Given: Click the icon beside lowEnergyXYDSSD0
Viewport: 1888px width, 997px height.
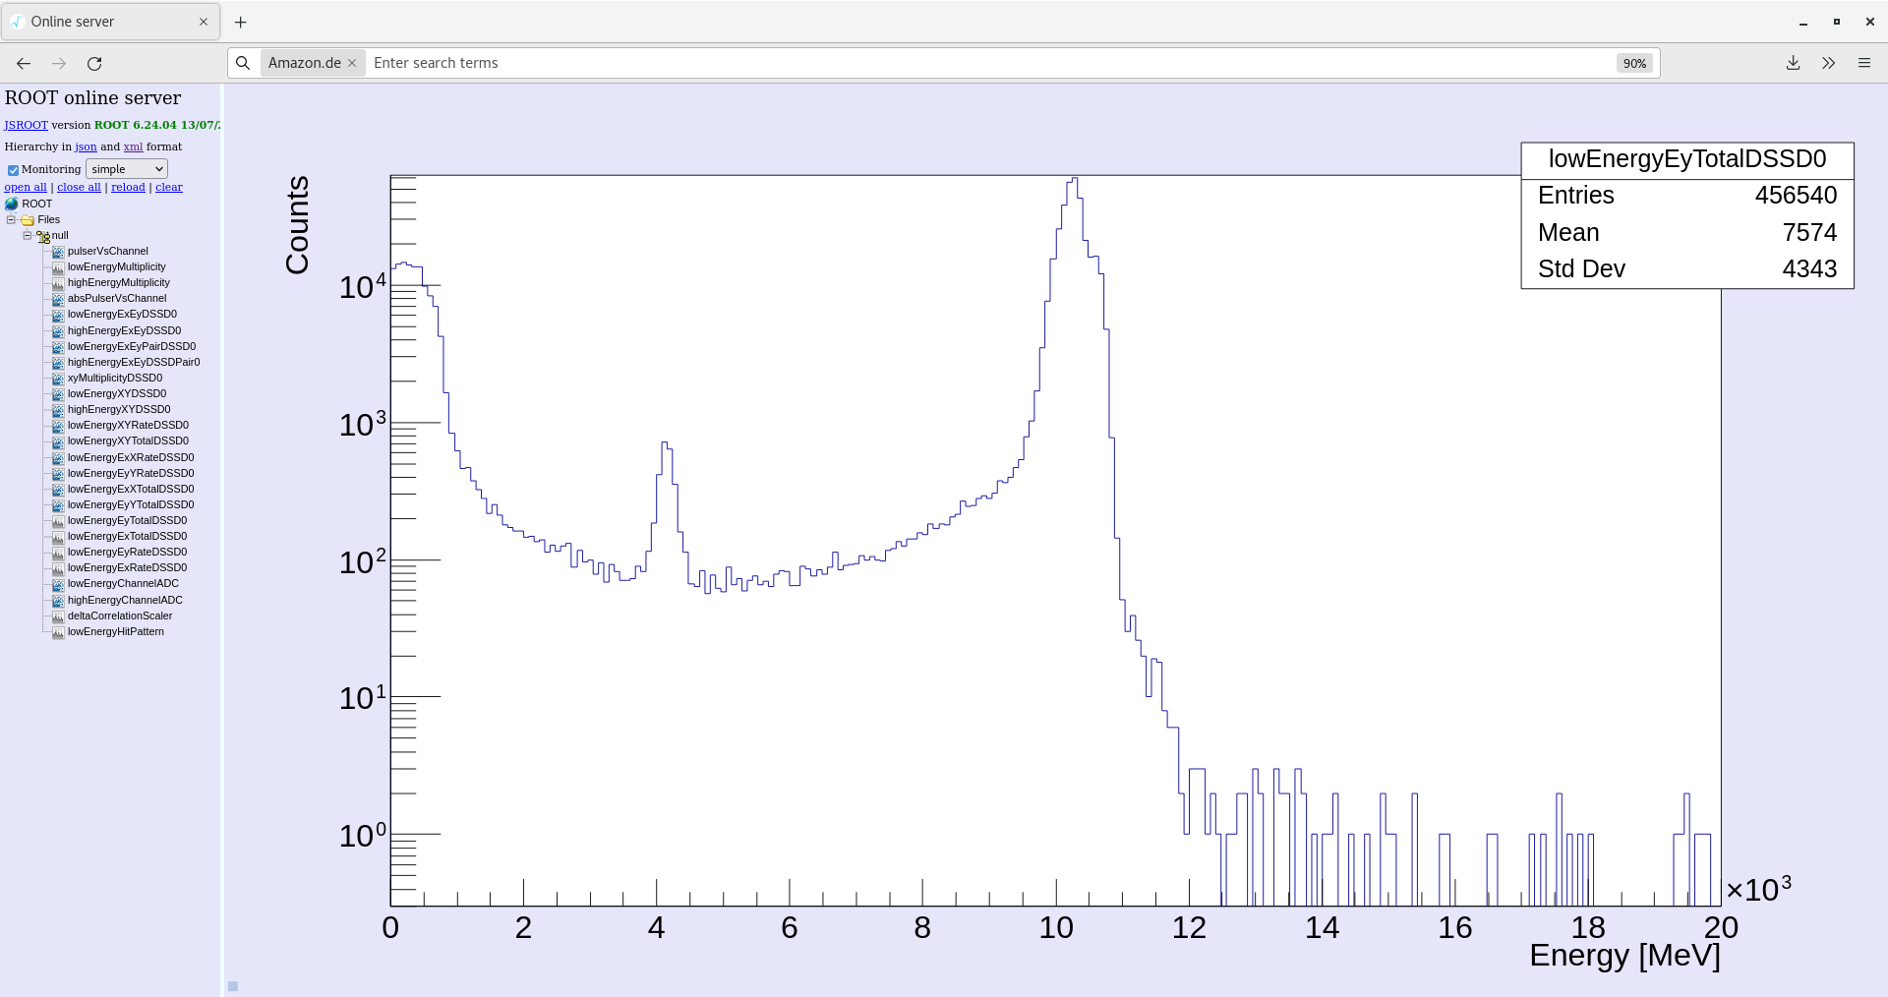Looking at the screenshot, I should (x=58, y=394).
